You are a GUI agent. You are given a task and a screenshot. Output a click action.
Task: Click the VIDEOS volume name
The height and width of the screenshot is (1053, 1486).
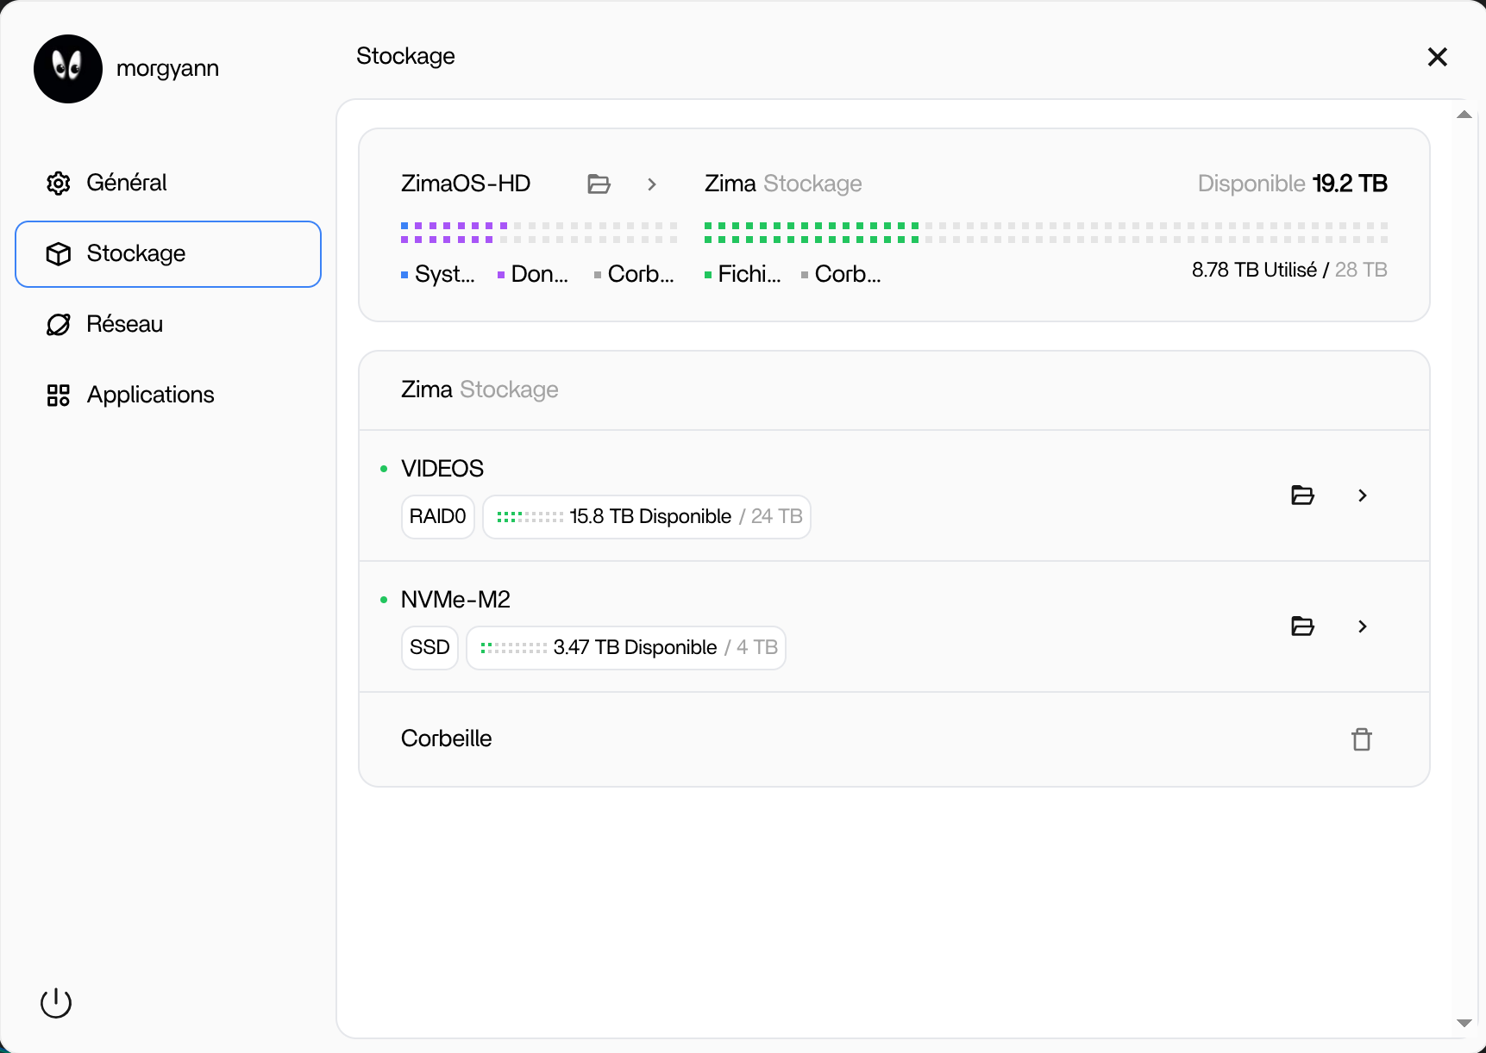click(442, 469)
